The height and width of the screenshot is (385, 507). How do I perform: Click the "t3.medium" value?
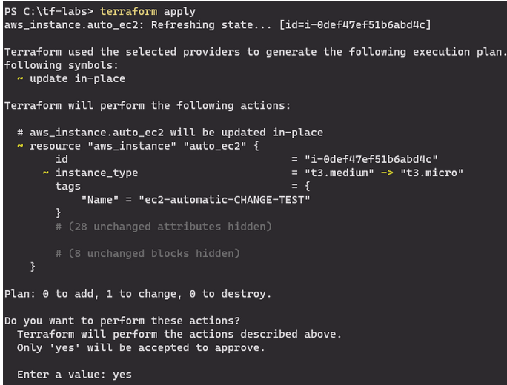(x=339, y=173)
